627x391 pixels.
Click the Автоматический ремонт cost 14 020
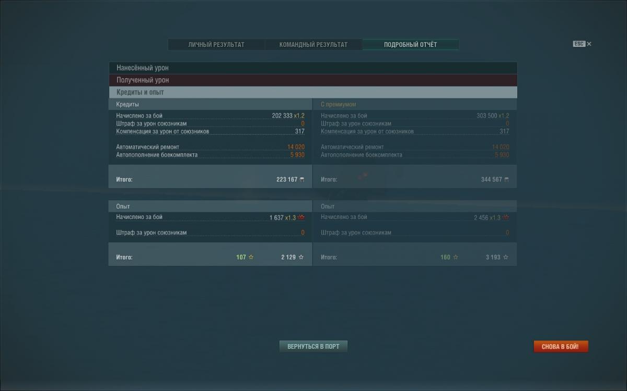296,148
